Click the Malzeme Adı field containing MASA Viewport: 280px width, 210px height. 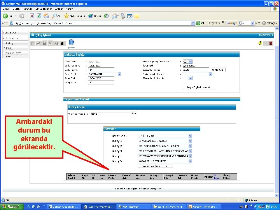coord(111,114)
